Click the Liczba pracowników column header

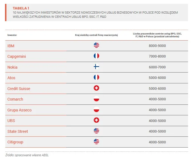tap(157, 35)
